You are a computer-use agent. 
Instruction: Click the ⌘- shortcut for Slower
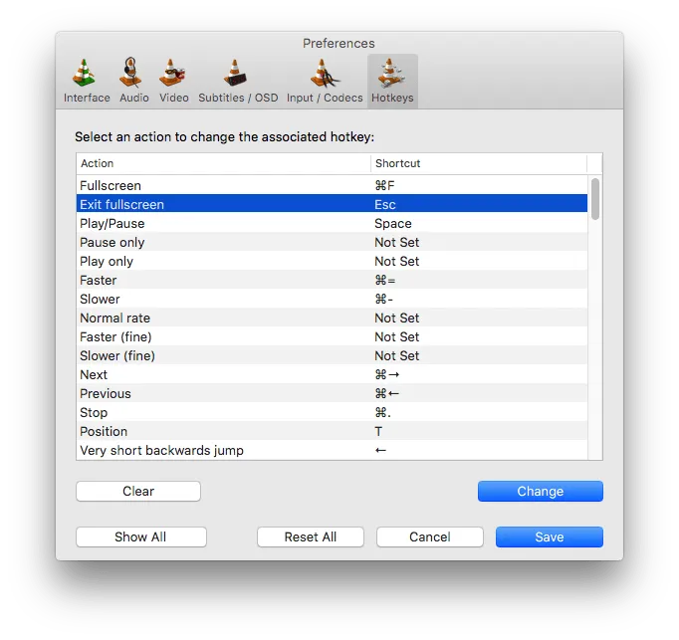pyautogui.click(x=383, y=299)
